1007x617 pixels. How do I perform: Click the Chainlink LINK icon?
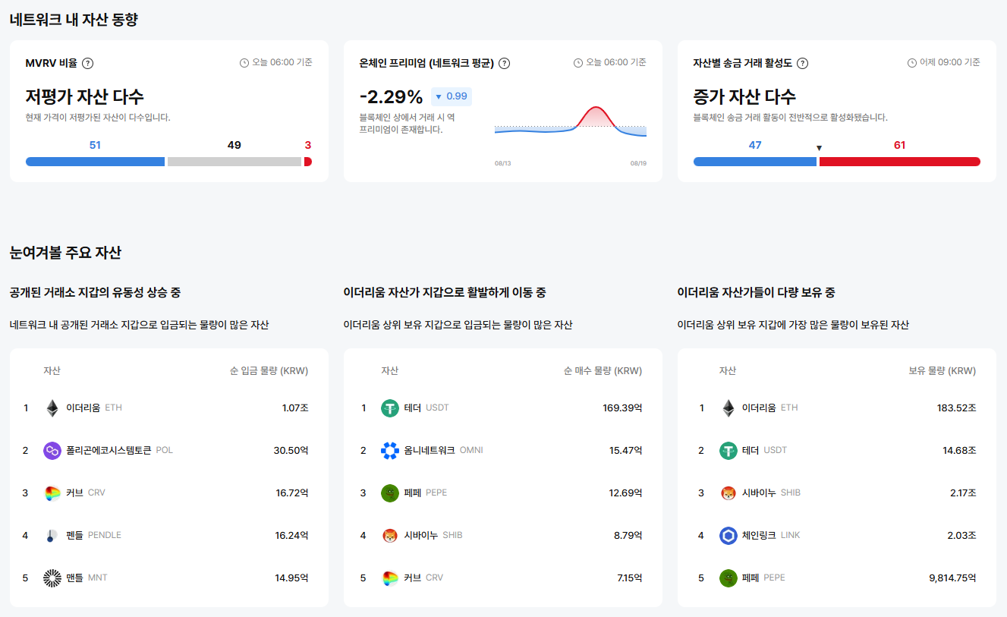[729, 536]
